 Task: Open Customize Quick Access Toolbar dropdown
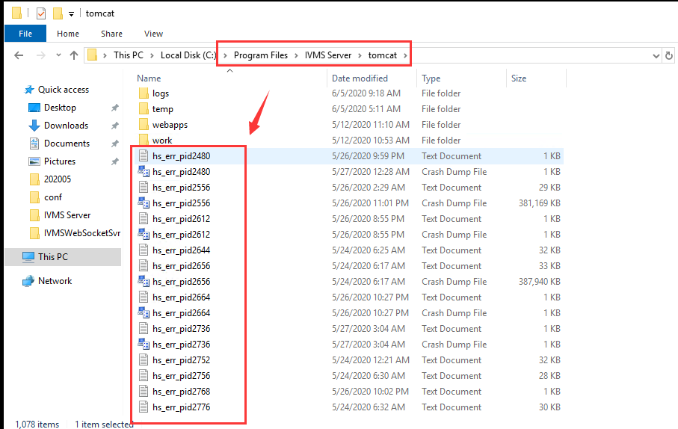pyautogui.click(x=71, y=14)
